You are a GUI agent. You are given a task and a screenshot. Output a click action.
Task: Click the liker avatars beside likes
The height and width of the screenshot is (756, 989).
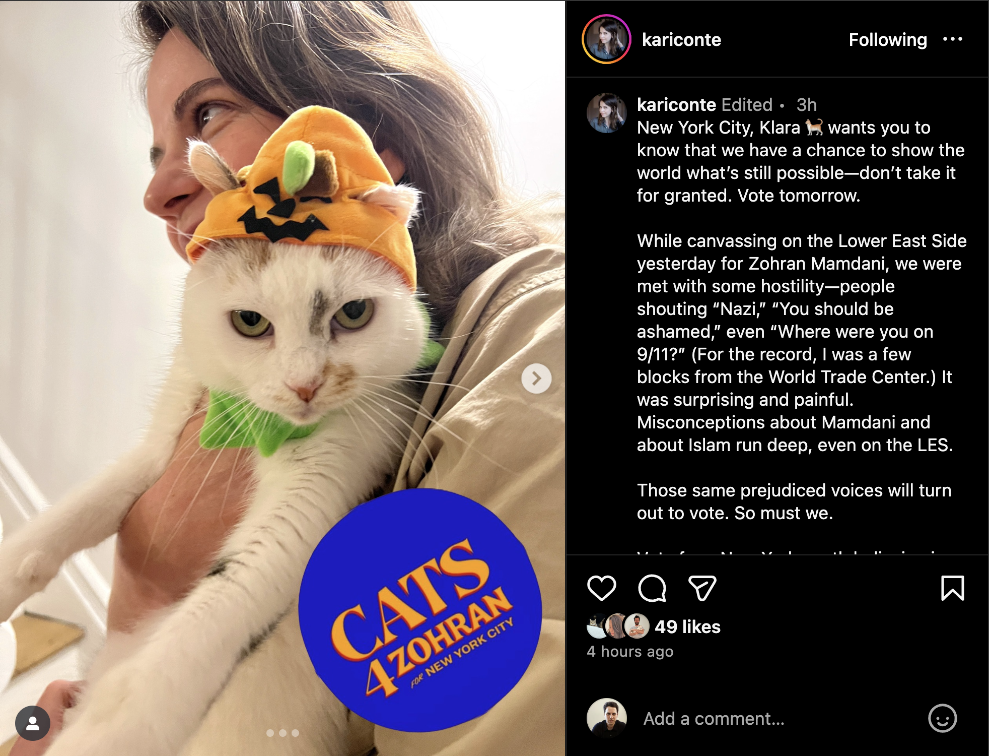tap(618, 626)
